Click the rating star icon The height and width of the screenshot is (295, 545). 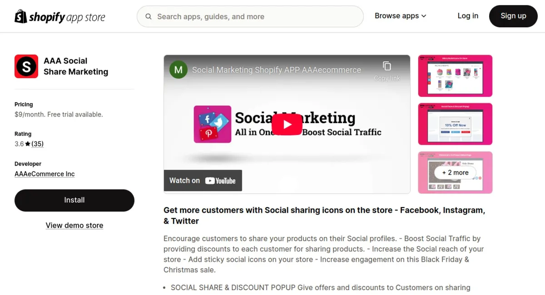click(28, 144)
